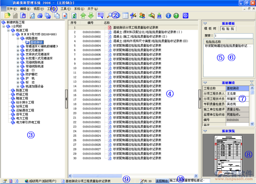
Task: Click the red delete icon in toolbar
Action: pos(64,15)
